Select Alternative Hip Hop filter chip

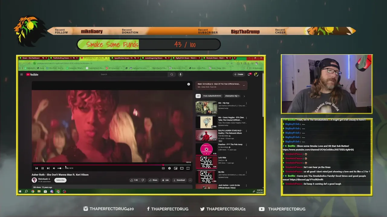tap(233, 96)
